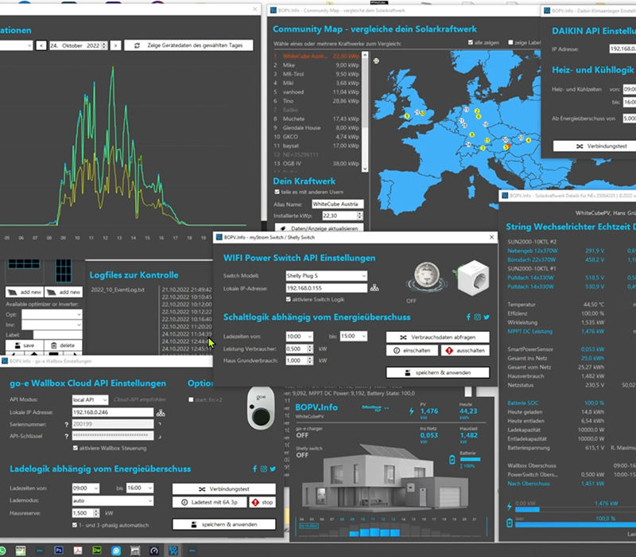
Task: Open switch Ladezeiten bis 15:00 dropdown
Action: pyautogui.click(x=353, y=336)
